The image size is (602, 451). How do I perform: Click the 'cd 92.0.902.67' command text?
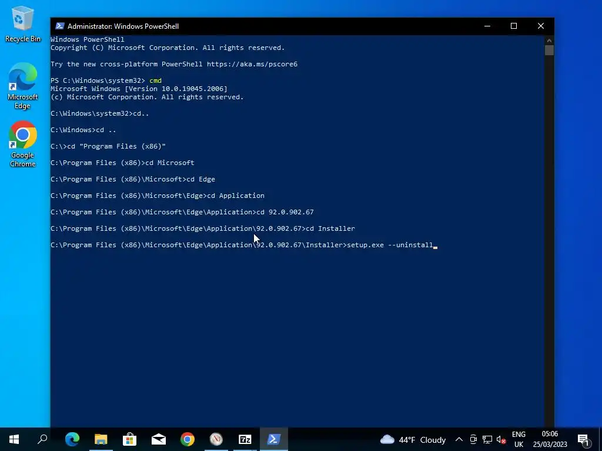[285, 212]
